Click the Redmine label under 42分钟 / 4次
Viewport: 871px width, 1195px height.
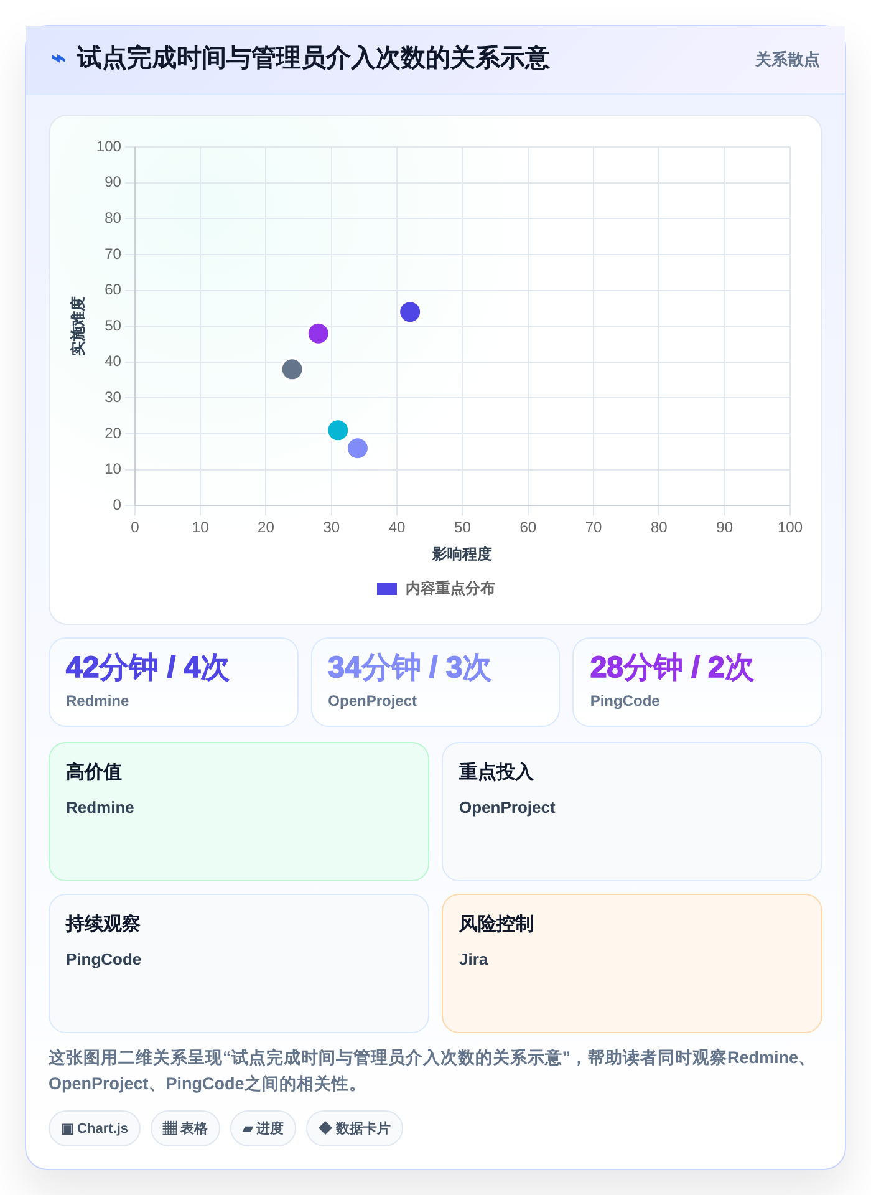point(98,701)
